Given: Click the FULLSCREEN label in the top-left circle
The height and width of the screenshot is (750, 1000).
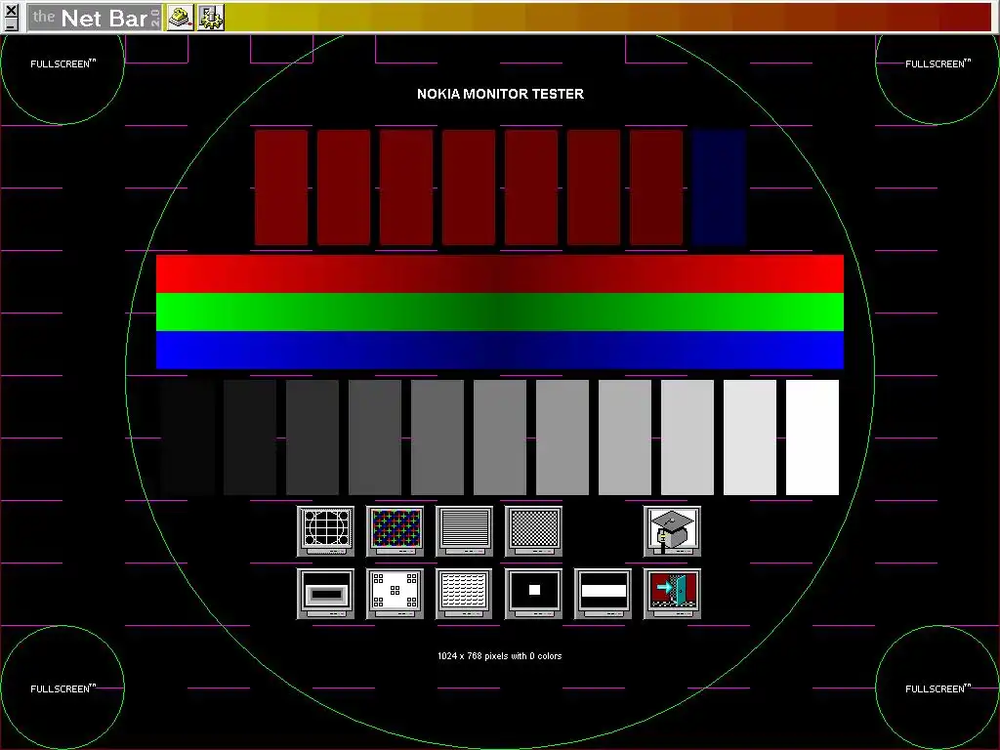Looking at the screenshot, I should 62,63.
